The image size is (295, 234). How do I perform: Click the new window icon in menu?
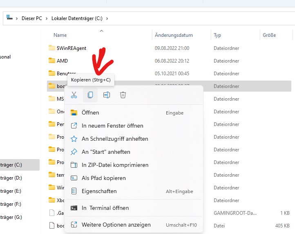[x=74, y=126]
